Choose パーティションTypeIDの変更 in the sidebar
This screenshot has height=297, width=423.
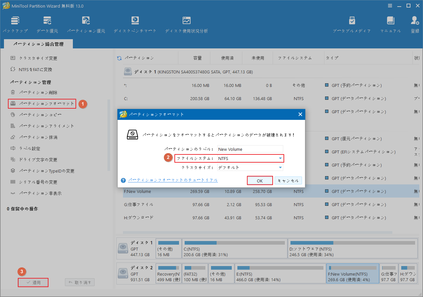42,171
